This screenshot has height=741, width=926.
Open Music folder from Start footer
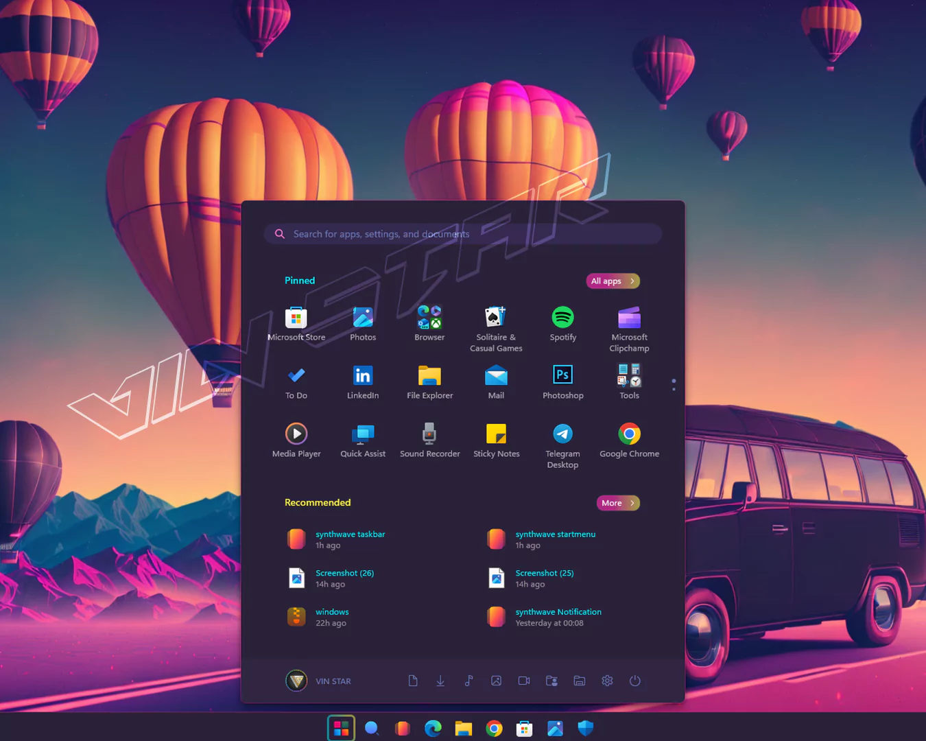click(x=468, y=681)
